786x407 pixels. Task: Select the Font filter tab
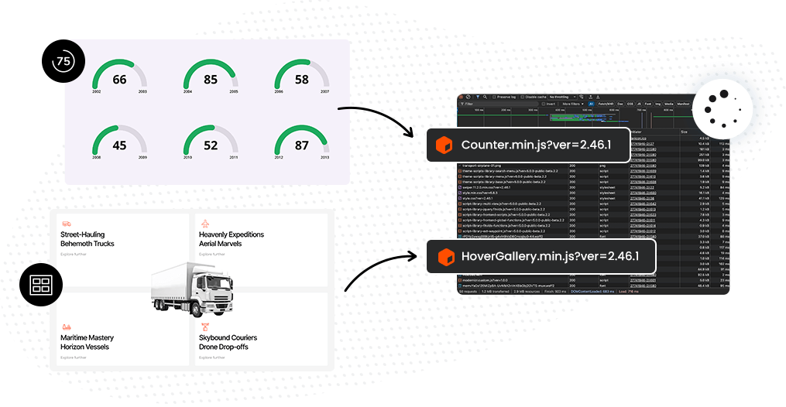coord(647,104)
